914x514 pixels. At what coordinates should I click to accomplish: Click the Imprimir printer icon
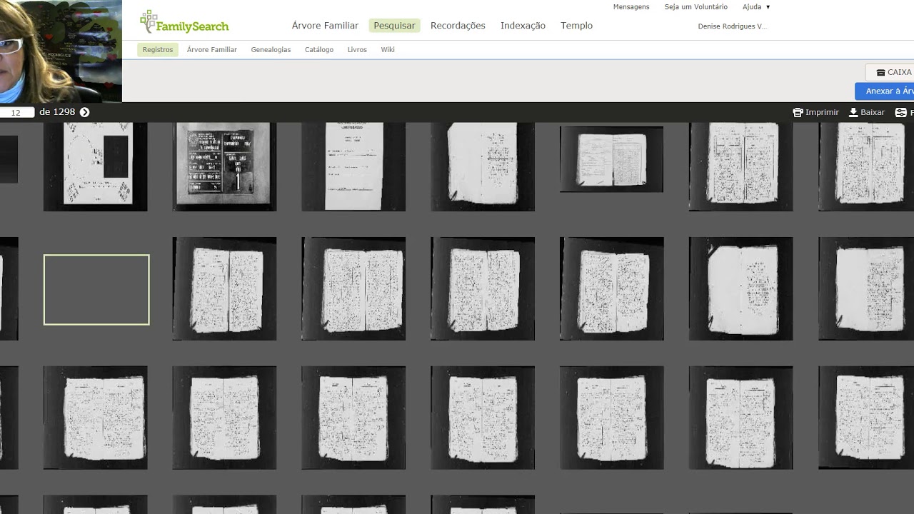coord(798,112)
